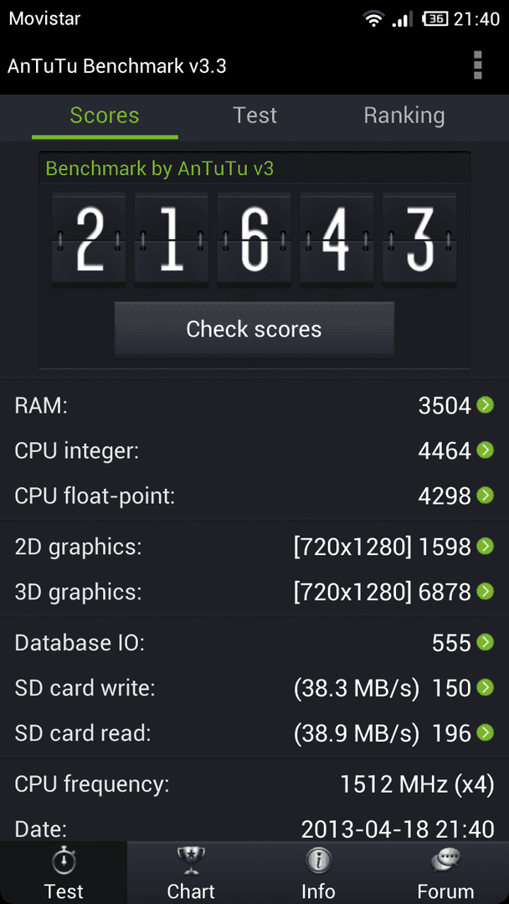The image size is (509, 904).
Task: Switch to the Test tab at top
Action: point(254,116)
